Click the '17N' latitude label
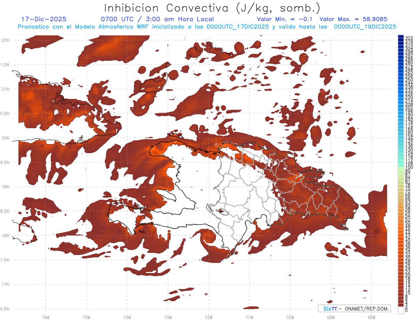The image size is (417, 322). click(6, 284)
